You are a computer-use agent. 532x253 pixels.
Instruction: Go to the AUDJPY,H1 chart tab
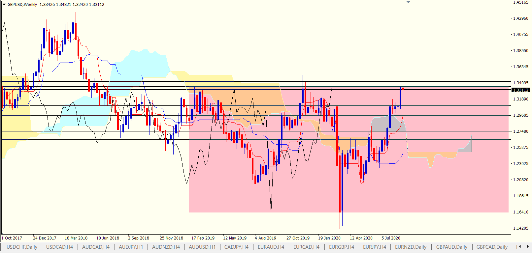pyautogui.click(x=131, y=247)
